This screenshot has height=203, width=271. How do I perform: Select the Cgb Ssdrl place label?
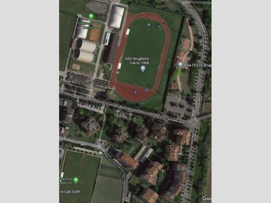click(70, 191)
